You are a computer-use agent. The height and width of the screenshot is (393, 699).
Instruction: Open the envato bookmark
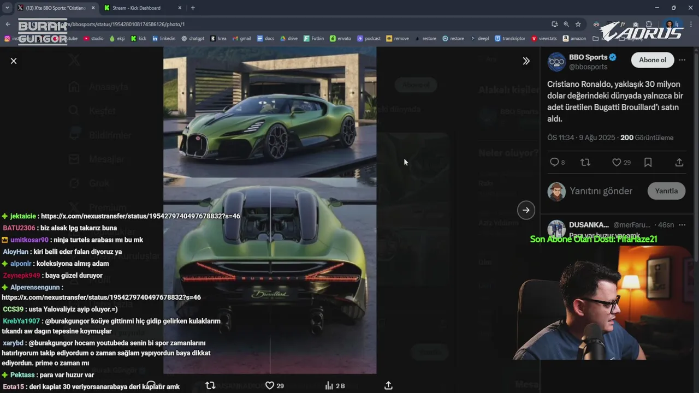[341, 38]
